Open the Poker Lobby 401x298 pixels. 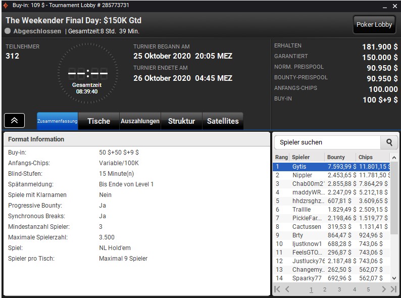tap(374, 25)
